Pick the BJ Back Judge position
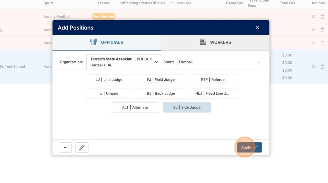Viewport: 328px width, 183px height. coord(161,94)
